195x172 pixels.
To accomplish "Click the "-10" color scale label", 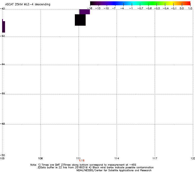I will [106, 8].
